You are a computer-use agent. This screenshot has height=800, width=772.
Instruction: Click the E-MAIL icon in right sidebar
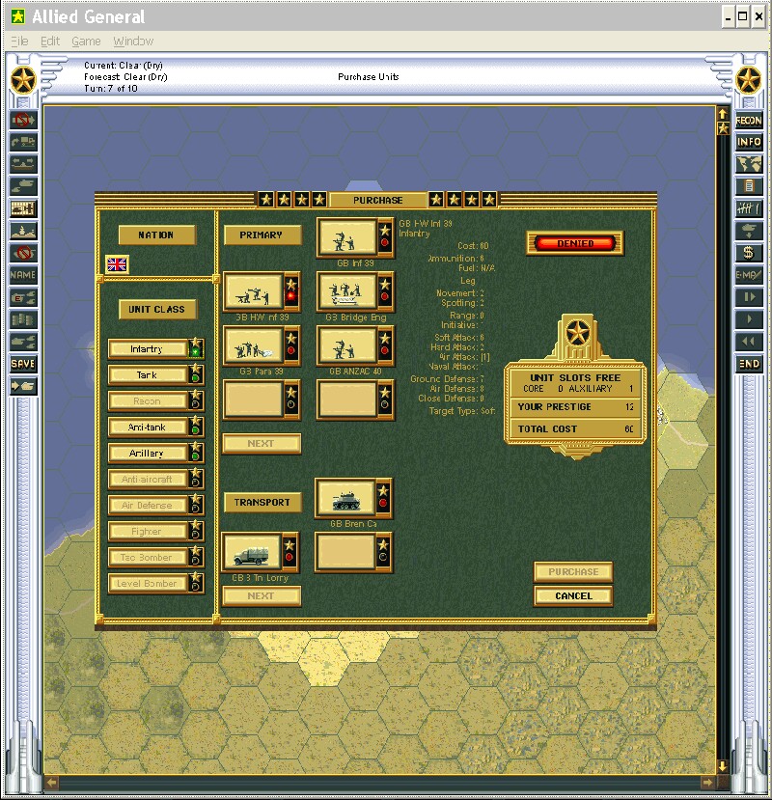coord(749,275)
